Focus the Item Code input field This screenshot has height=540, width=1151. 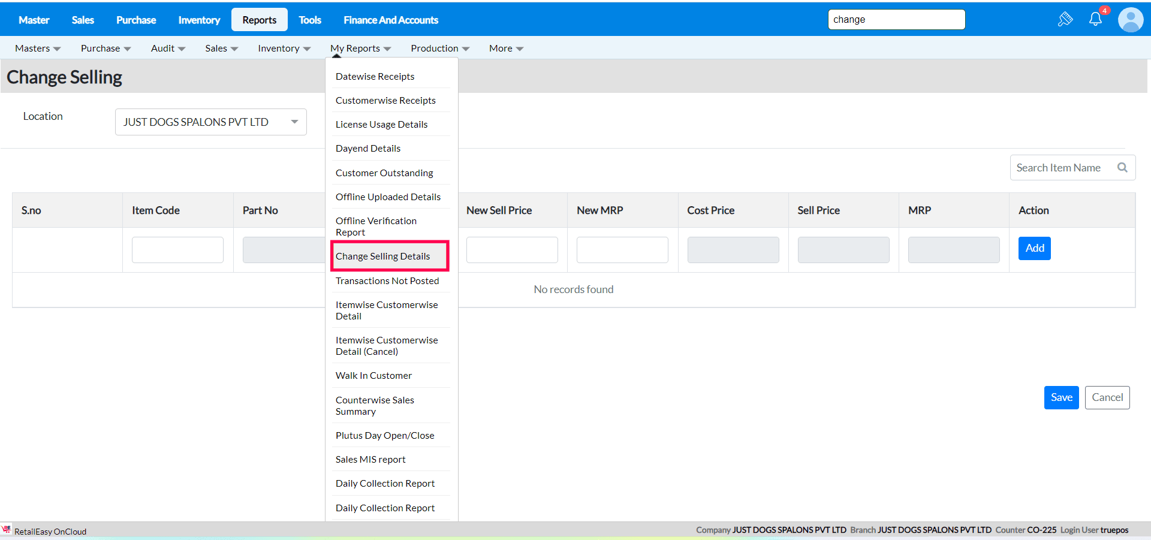tap(177, 250)
